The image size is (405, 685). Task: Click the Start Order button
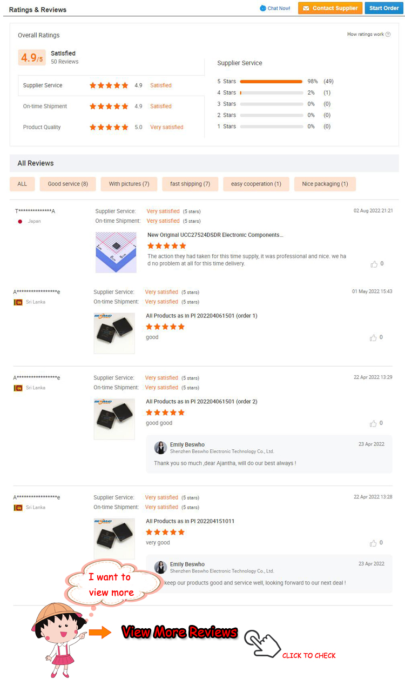pos(384,8)
